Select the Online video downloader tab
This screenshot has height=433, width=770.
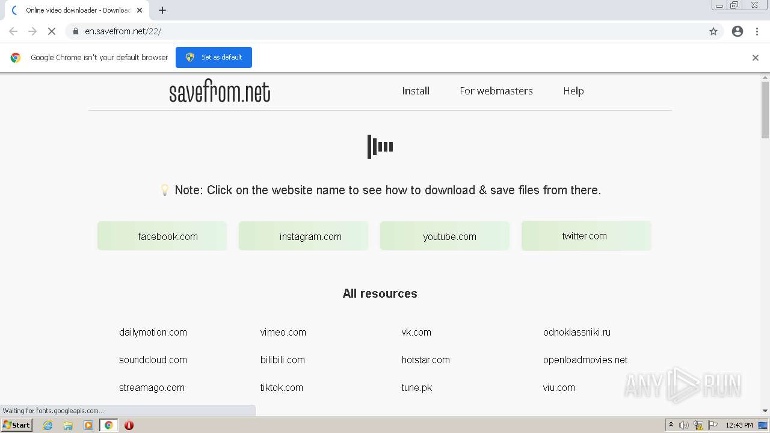tap(77, 10)
